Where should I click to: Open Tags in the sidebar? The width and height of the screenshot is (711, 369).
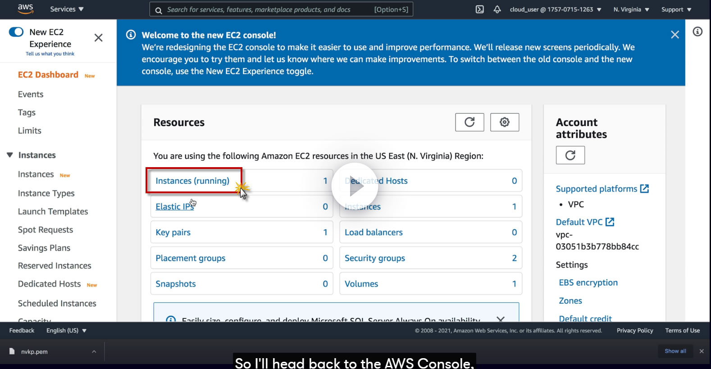pos(27,113)
